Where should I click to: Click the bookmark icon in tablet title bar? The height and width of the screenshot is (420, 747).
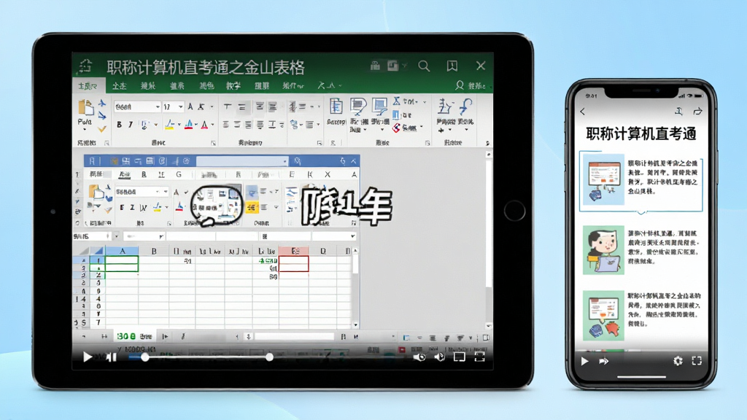click(x=452, y=66)
